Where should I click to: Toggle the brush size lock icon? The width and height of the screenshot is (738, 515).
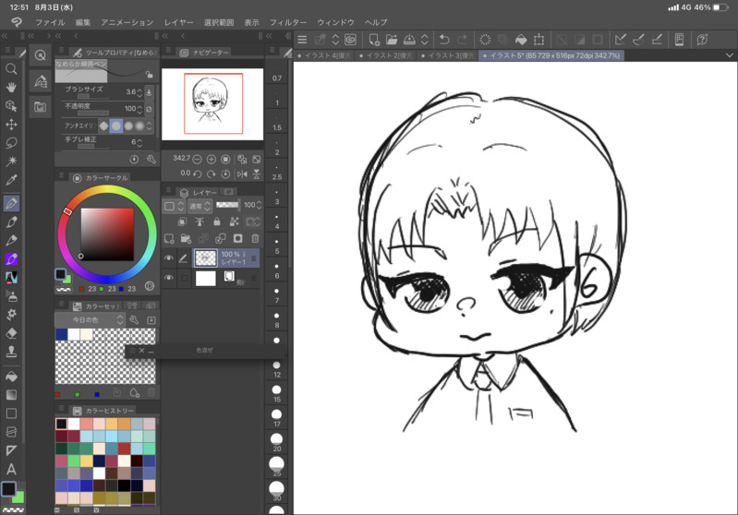pos(150,75)
